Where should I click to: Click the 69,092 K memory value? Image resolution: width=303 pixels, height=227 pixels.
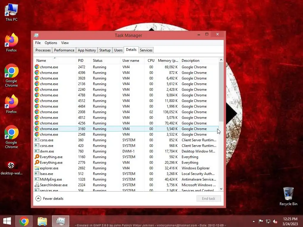click(171, 67)
